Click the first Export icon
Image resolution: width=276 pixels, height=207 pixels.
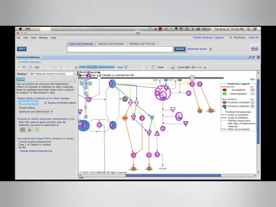(188, 67)
